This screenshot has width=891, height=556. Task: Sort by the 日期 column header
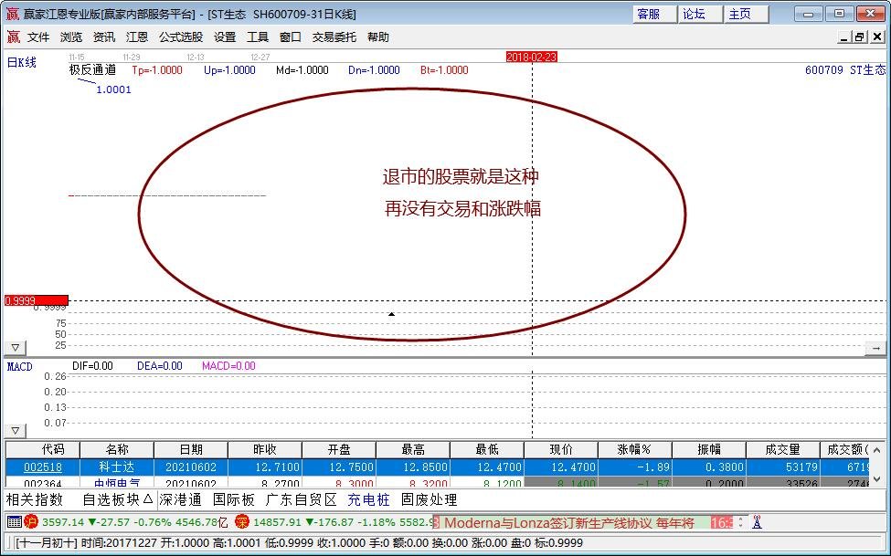pyautogui.click(x=191, y=450)
